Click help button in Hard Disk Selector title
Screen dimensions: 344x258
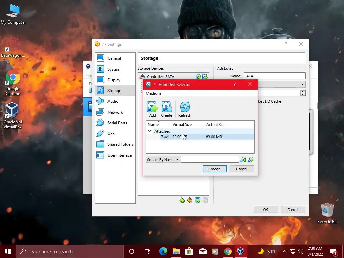[x=235, y=84]
